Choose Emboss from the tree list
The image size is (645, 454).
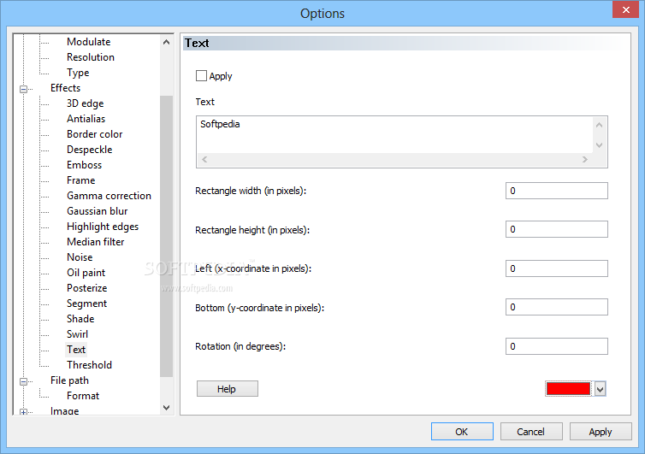(x=85, y=165)
